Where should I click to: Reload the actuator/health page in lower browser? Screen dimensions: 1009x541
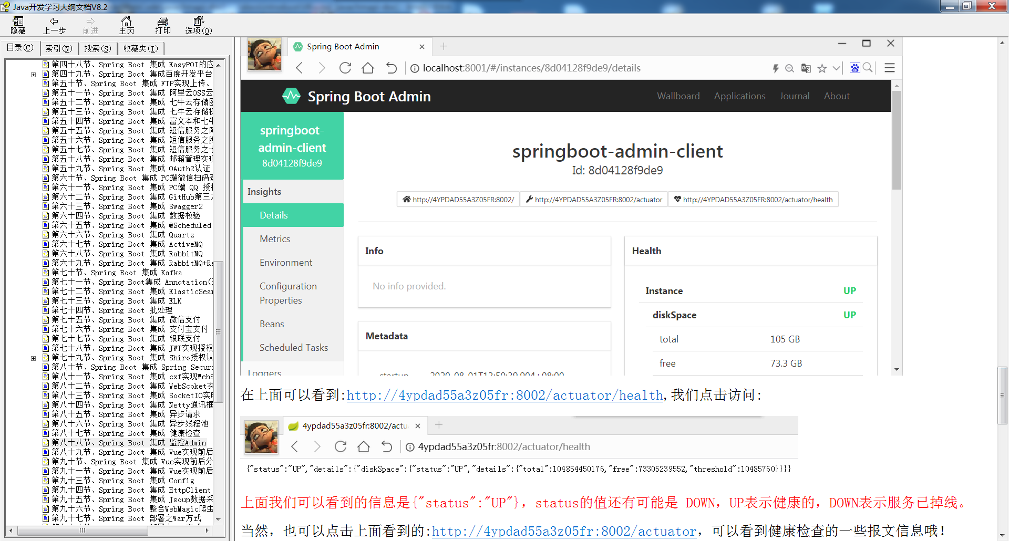[x=341, y=446]
